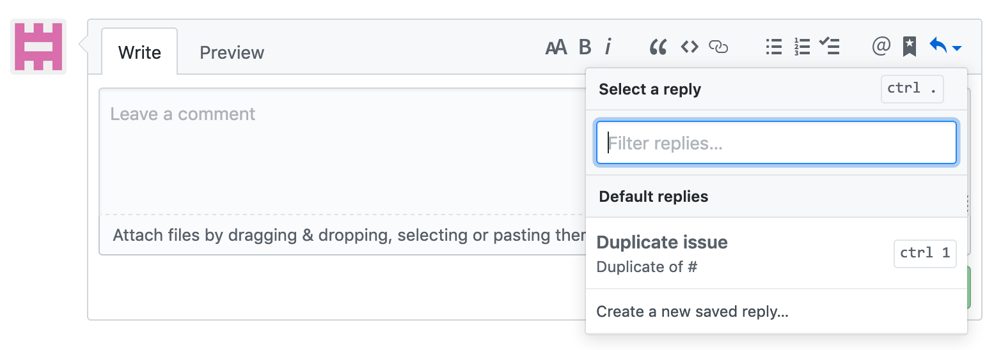Toggle bold text formatting
Screen dimensions: 994x350
(x=585, y=47)
